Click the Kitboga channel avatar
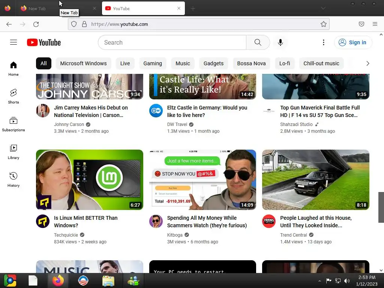 click(x=156, y=221)
